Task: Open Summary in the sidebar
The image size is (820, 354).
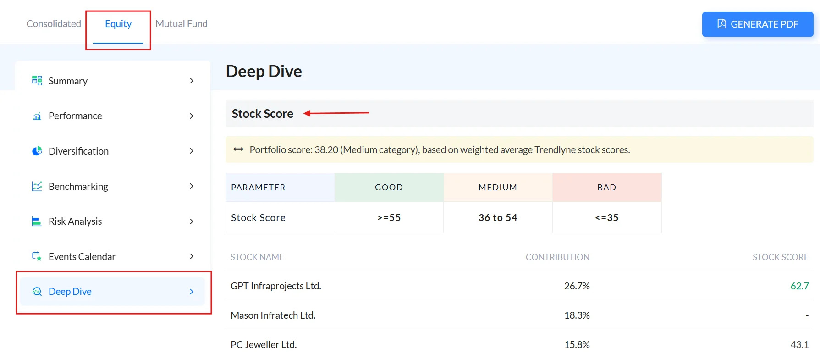Action: click(113, 81)
